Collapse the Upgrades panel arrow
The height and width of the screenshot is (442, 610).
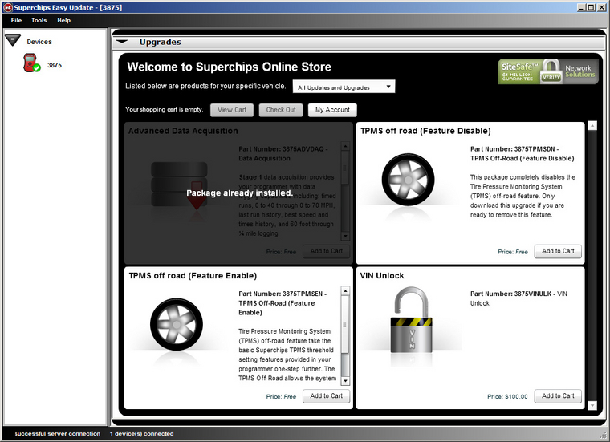point(122,41)
